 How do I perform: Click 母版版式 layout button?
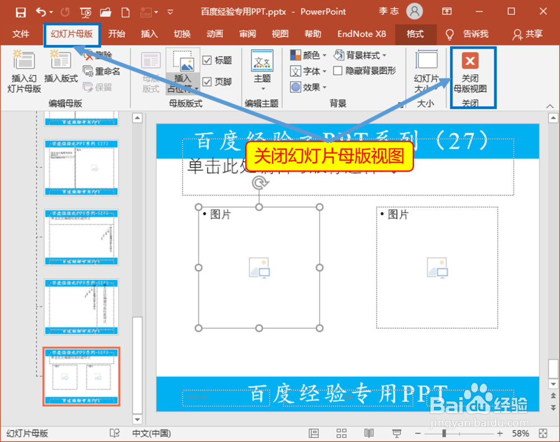151,72
